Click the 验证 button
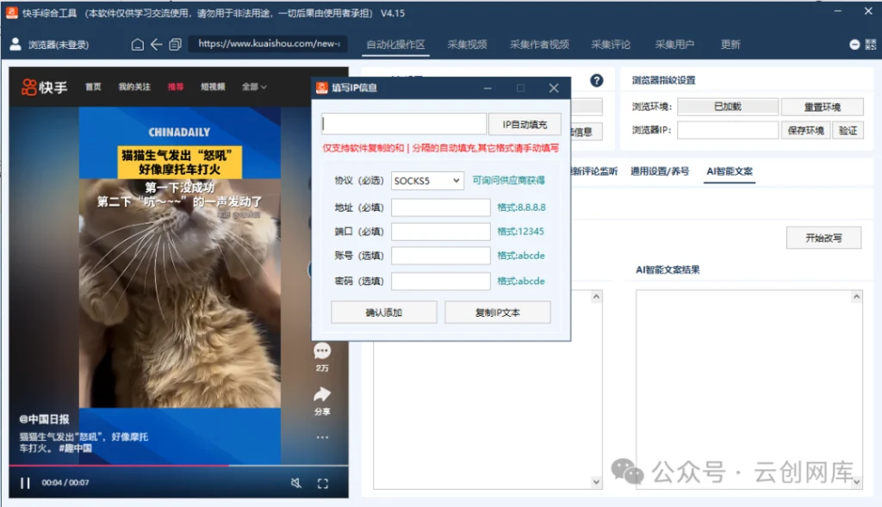The width and height of the screenshot is (882, 507). pos(848,130)
